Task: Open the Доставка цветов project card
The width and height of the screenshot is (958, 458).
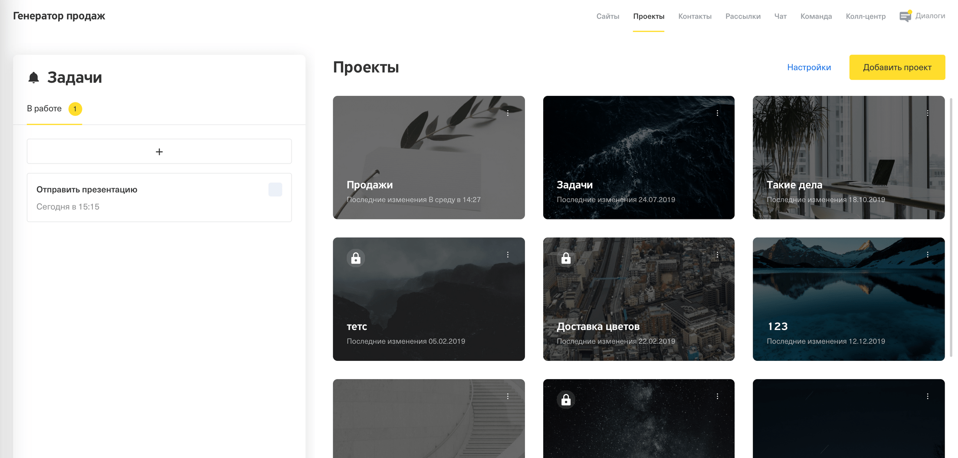Action: coord(639,299)
